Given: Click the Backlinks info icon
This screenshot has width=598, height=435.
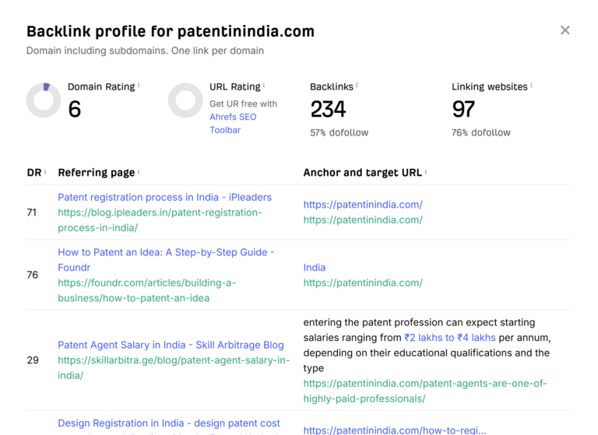Looking at the screenshot, I should coord(357,86).
